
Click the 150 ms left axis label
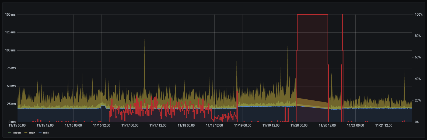[x=10, y=15]
